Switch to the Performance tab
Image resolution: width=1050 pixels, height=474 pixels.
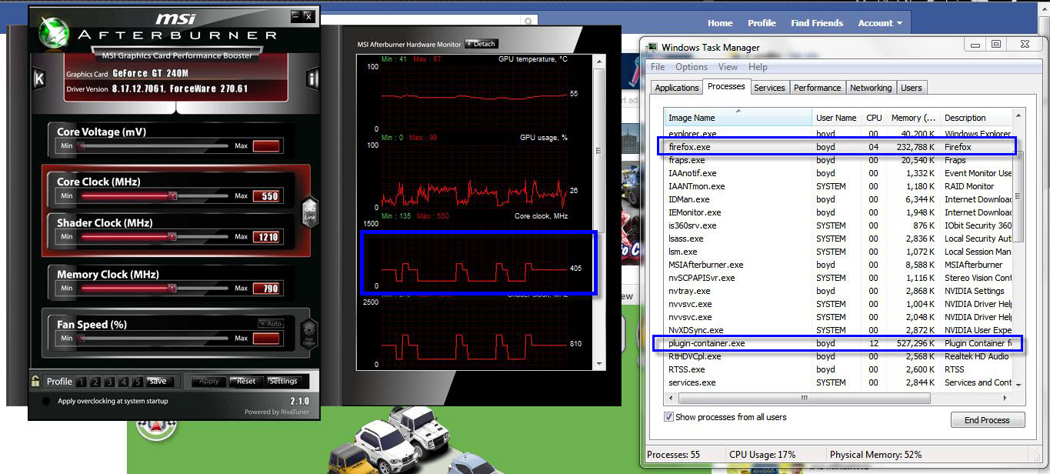click(x=818, y=88)
